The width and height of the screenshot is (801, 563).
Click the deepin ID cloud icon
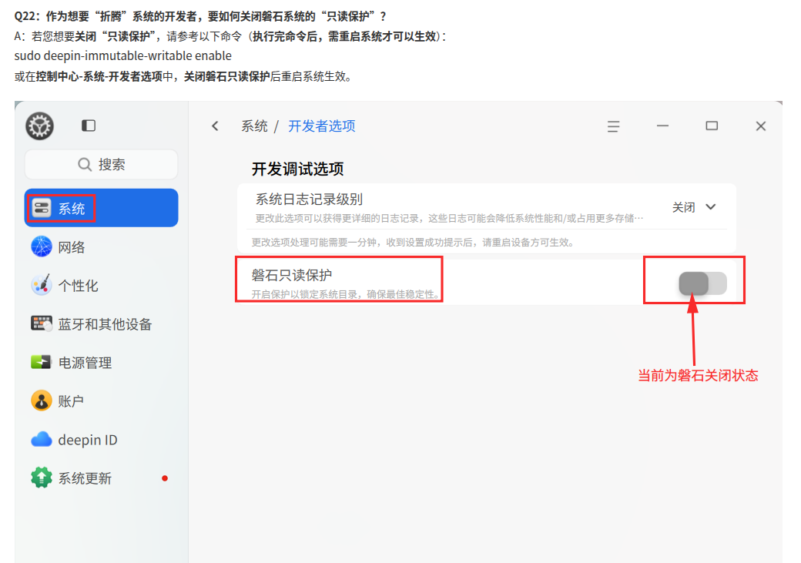(x=42, y=439)
